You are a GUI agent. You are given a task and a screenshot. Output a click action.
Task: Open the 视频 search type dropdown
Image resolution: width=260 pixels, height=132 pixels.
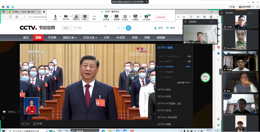[67, 28]
